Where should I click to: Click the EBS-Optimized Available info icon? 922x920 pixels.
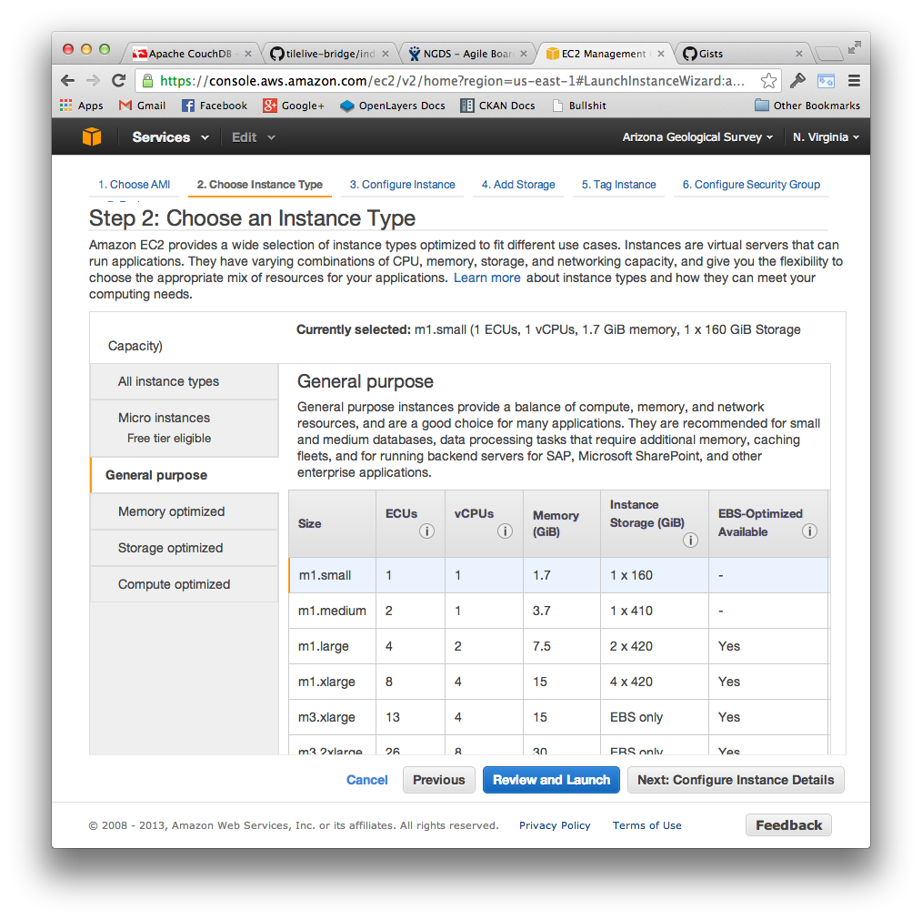pyautogui.click(x=809, y=531)
